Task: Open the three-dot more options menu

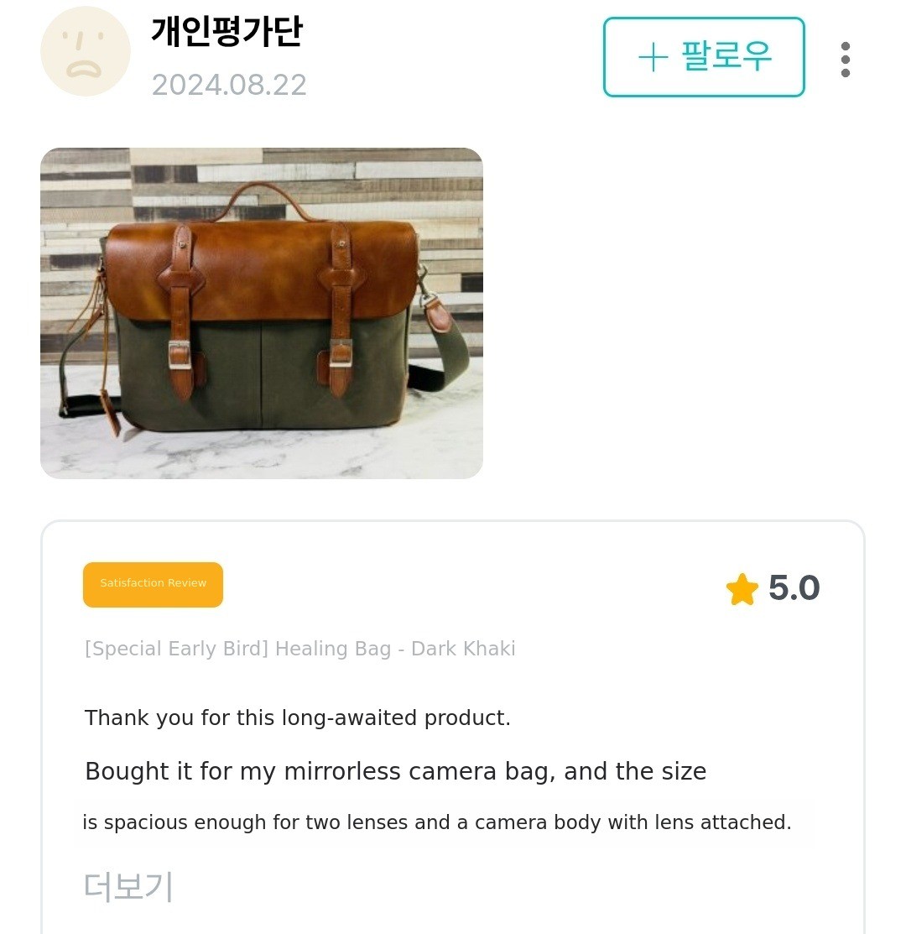Action: coord(845,60)
